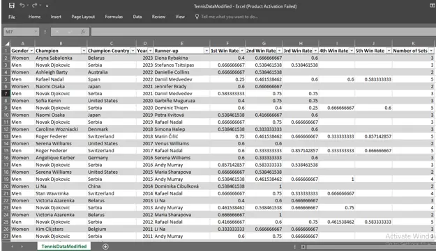Image resolution: width=436 pixels, height=251 pixels.
Task: Open the Page Layout tab
Action: point(83,17)
